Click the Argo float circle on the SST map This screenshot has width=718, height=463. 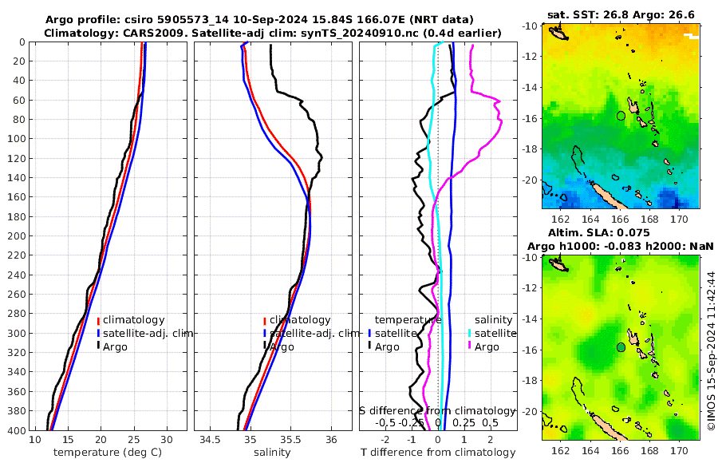point(621,116)
